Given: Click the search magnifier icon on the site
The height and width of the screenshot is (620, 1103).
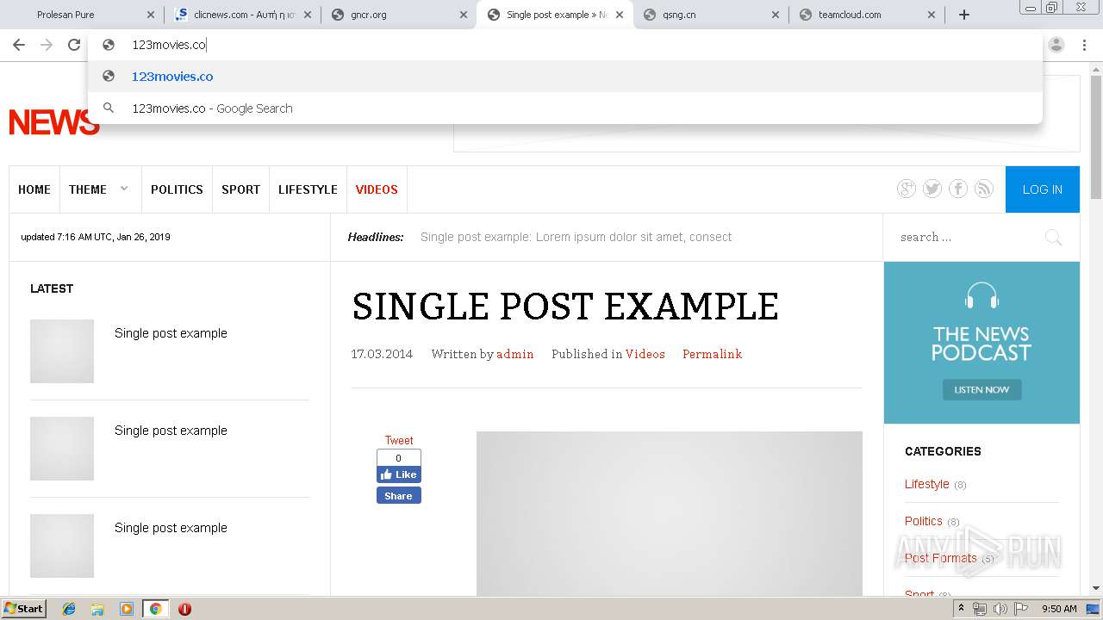Looking at the screenshot, I should (x=1053, y=237).
